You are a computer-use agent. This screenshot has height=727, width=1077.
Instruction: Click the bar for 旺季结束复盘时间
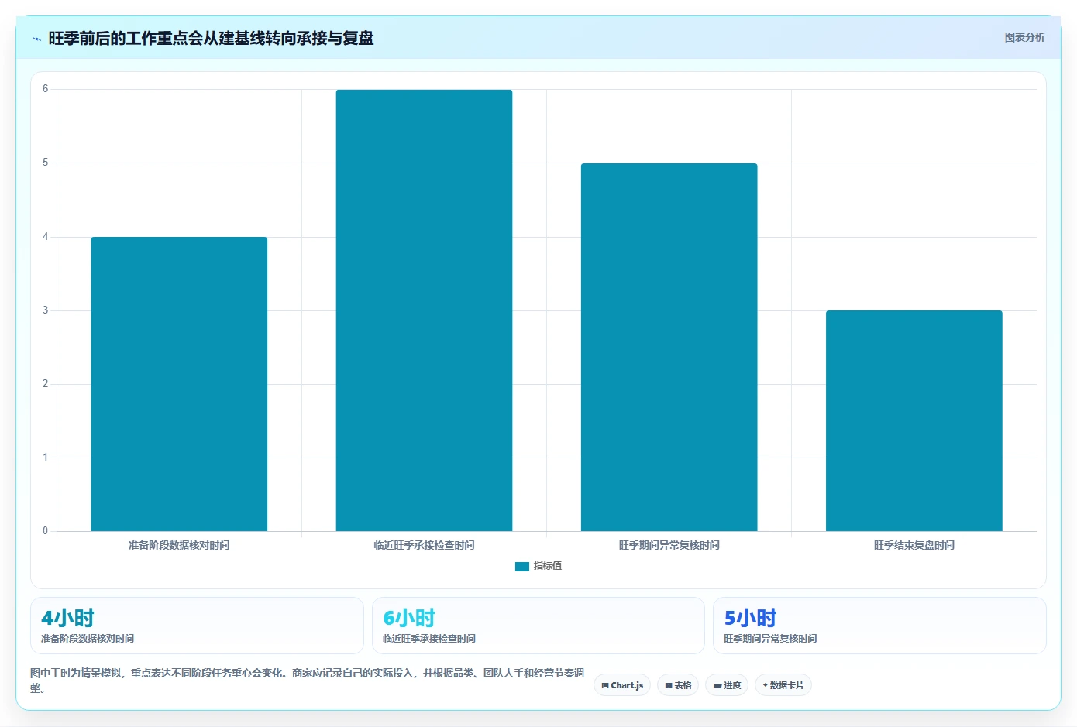[914, 420]
